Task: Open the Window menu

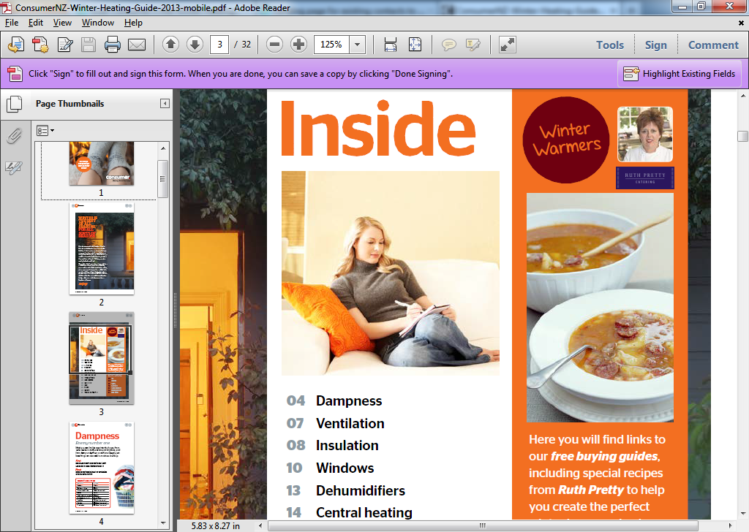Action: click(x=97, y=23)
